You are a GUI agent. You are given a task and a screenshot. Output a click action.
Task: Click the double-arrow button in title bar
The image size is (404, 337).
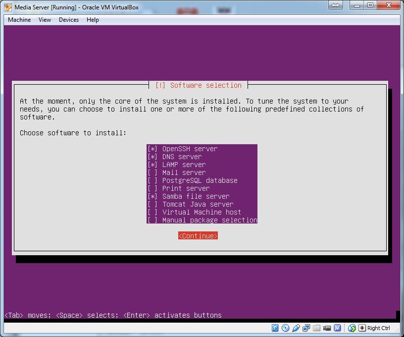click(336, 5)
